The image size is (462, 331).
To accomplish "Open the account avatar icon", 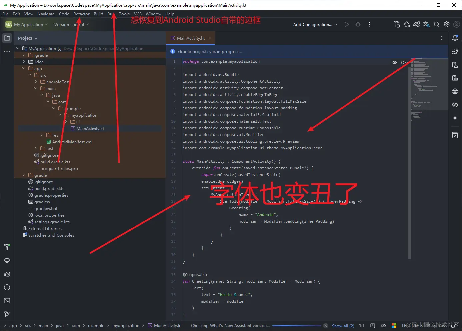I will [457, 24].
